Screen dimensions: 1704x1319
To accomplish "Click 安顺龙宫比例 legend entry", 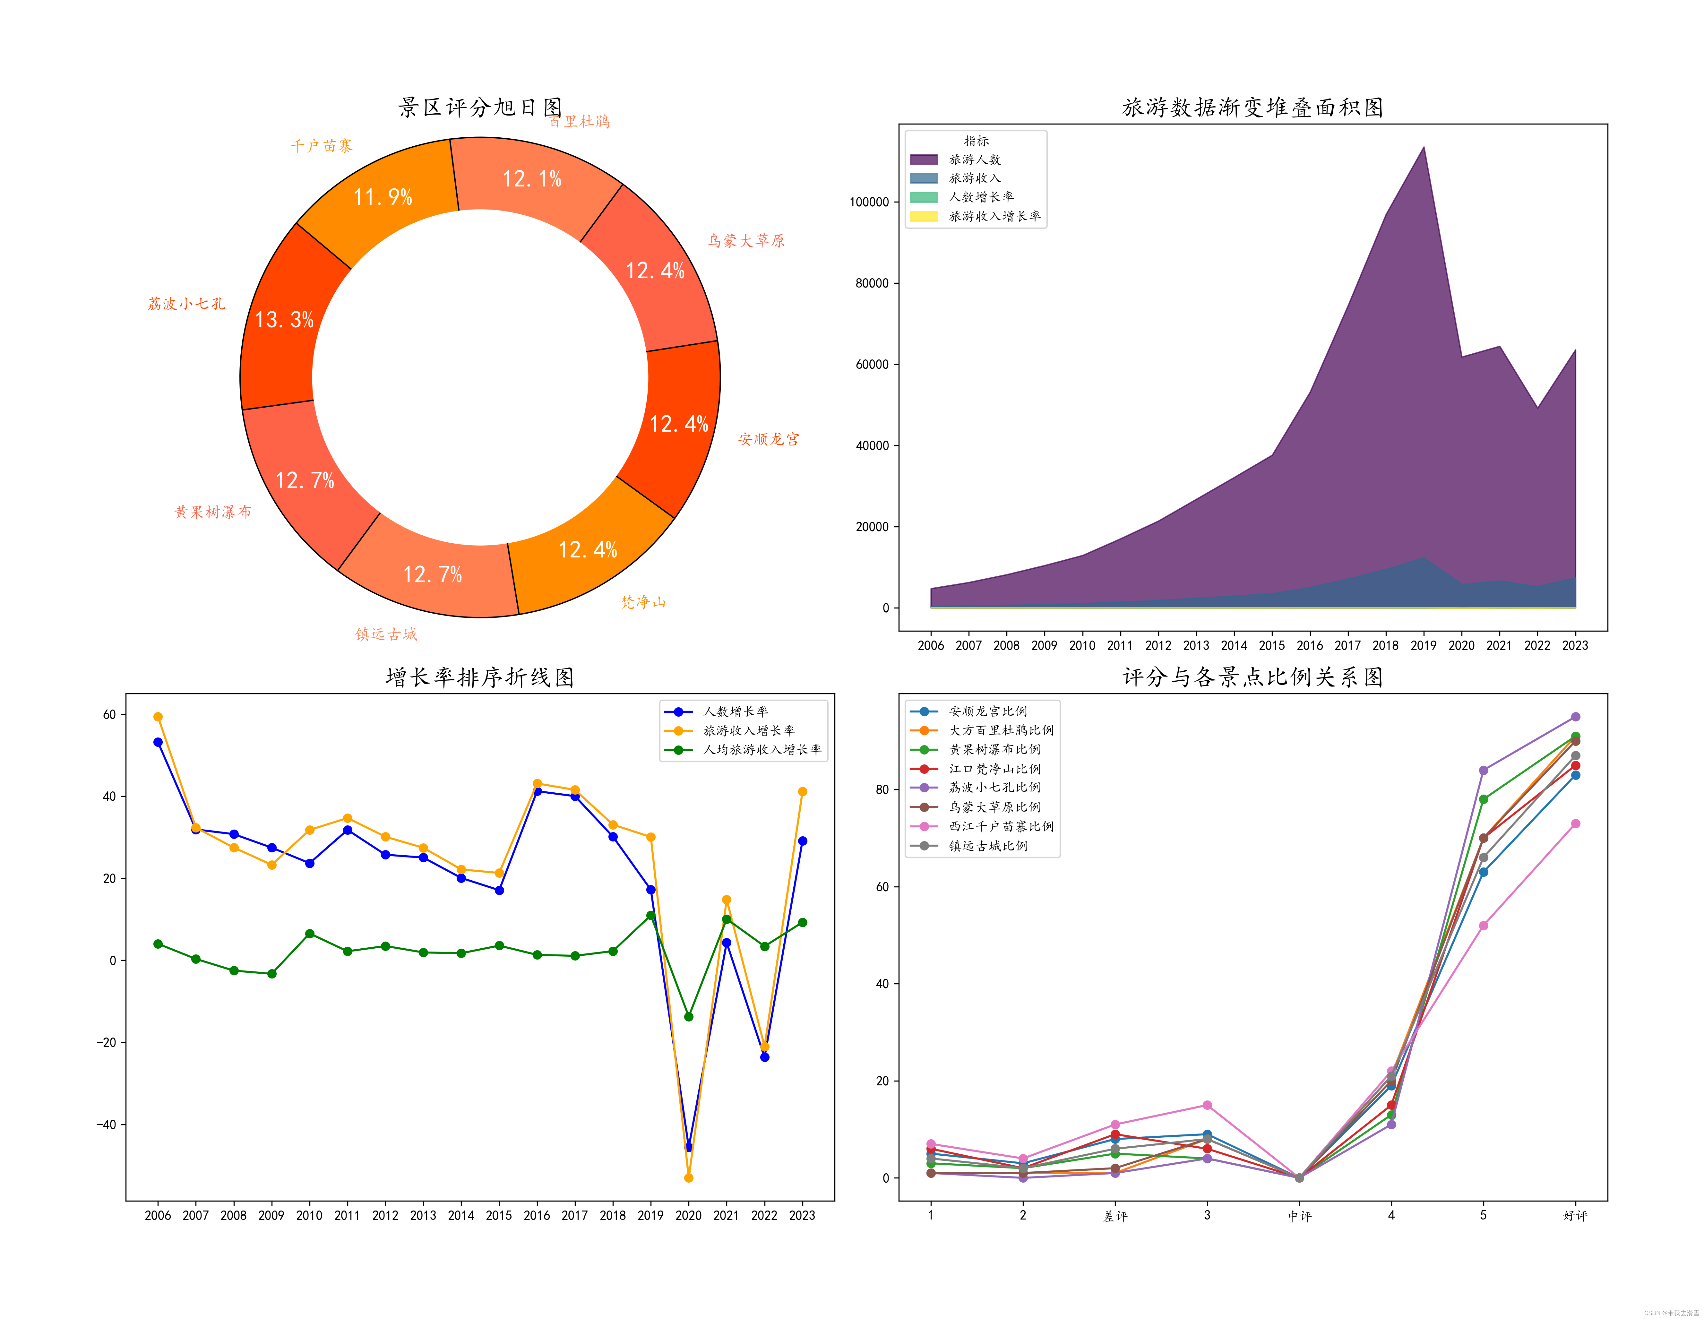I will [x=987, y=711].
